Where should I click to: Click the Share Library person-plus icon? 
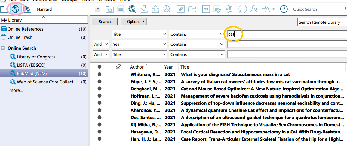(254, 9)
